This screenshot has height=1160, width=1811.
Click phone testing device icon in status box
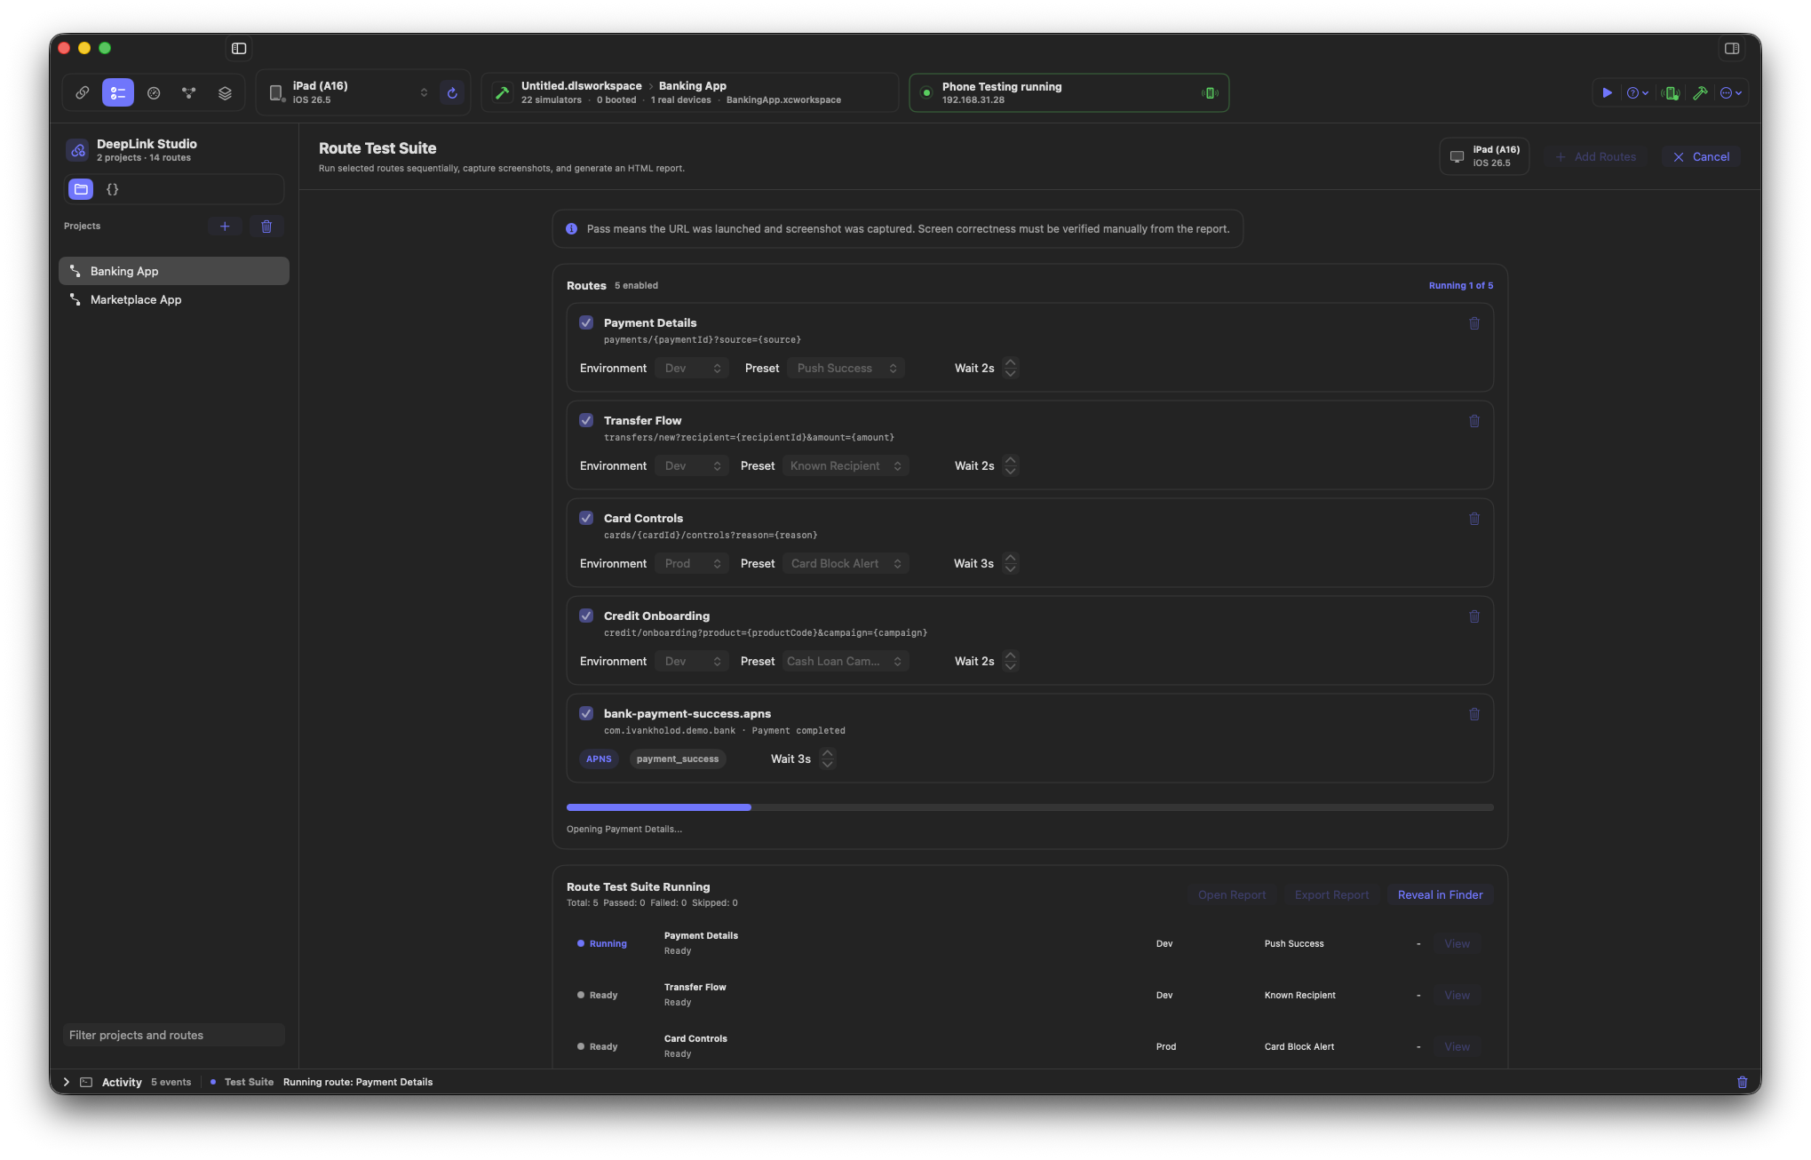click(1209, 92)
